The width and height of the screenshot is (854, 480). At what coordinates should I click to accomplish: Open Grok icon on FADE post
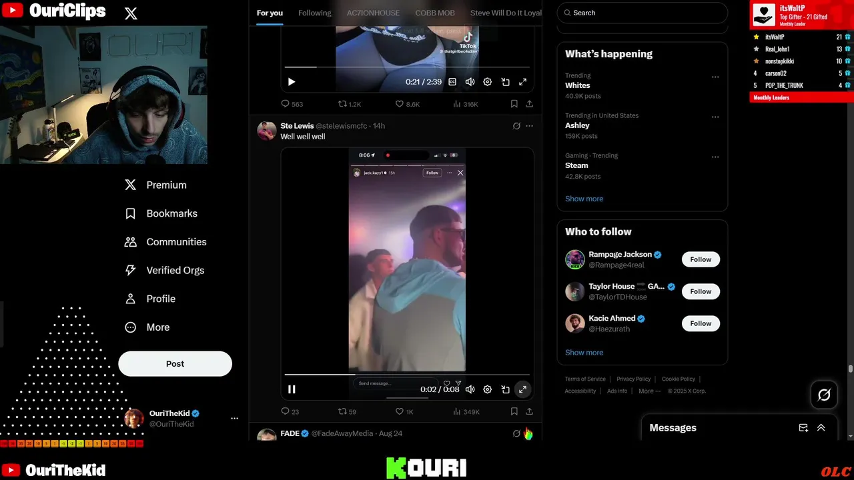[x=516, y=433]
